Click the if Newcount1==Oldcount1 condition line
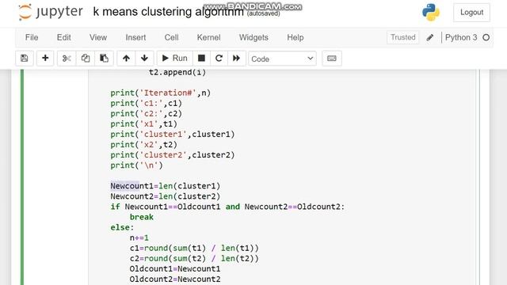Viewport: 507px width, 285px height. click(227, 207)
